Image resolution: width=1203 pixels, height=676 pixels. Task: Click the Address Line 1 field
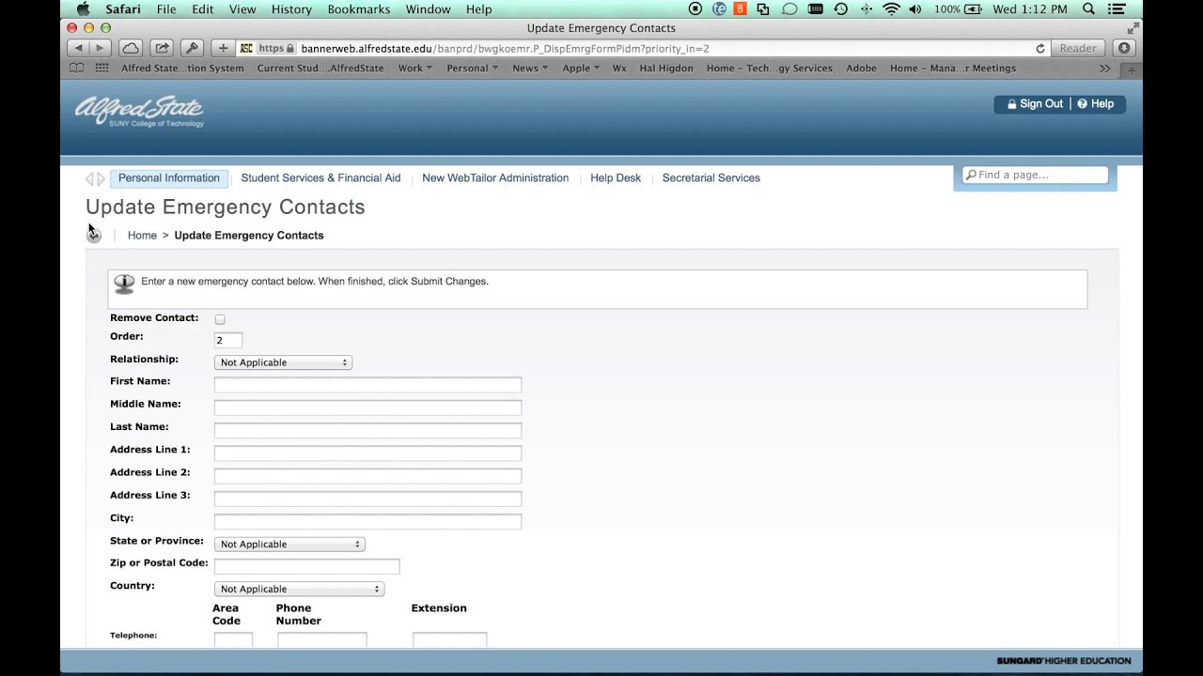pyautogui.click(x=367, y=453)
